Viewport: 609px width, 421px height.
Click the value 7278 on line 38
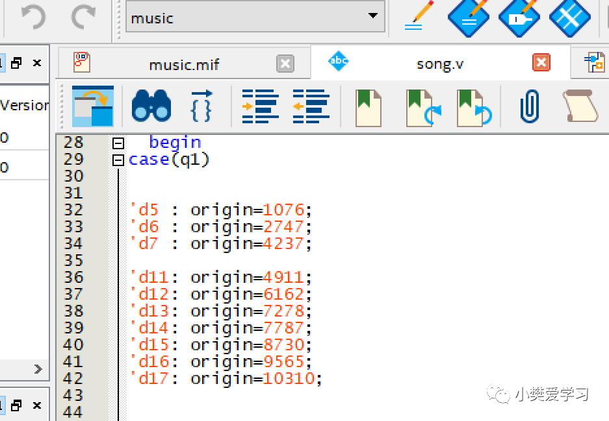[x=283, y=311]
